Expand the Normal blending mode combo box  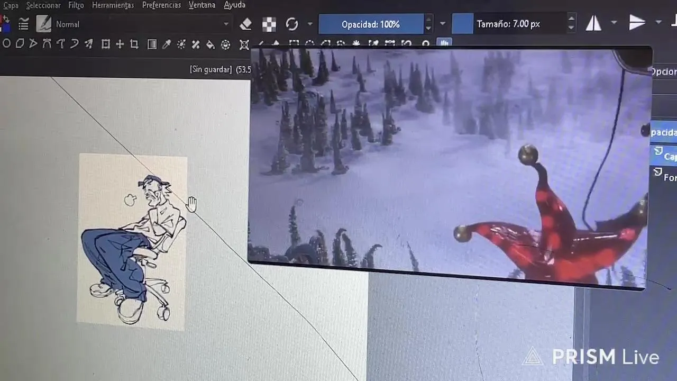coord(143,24)
